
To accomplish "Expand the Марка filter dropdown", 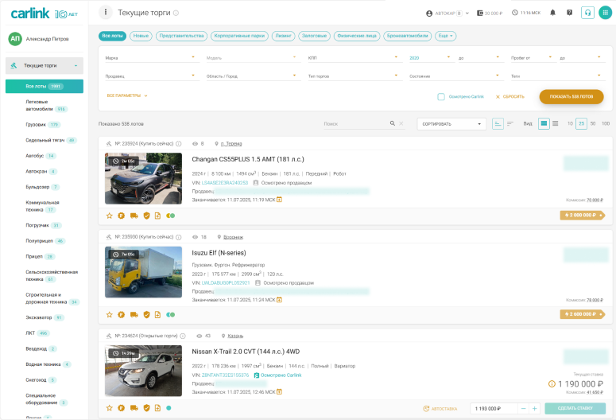I will coord(151,58).
